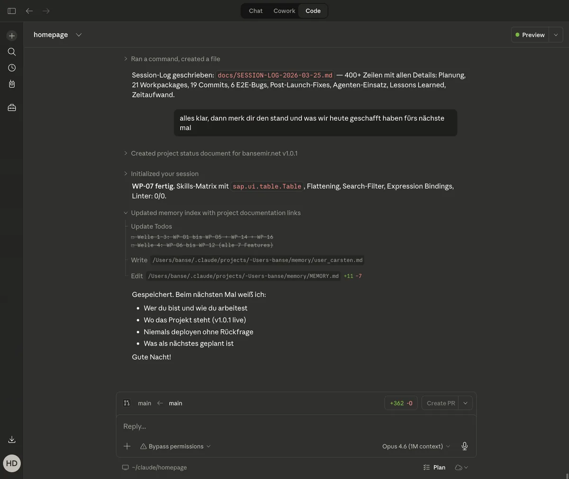Switch to the Chat tab
This screenshot has height=479, width=569.
point(255,10)
